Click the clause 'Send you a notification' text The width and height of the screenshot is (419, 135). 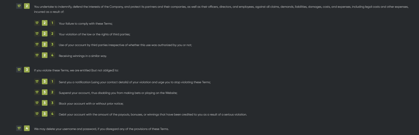click(135, 82)
